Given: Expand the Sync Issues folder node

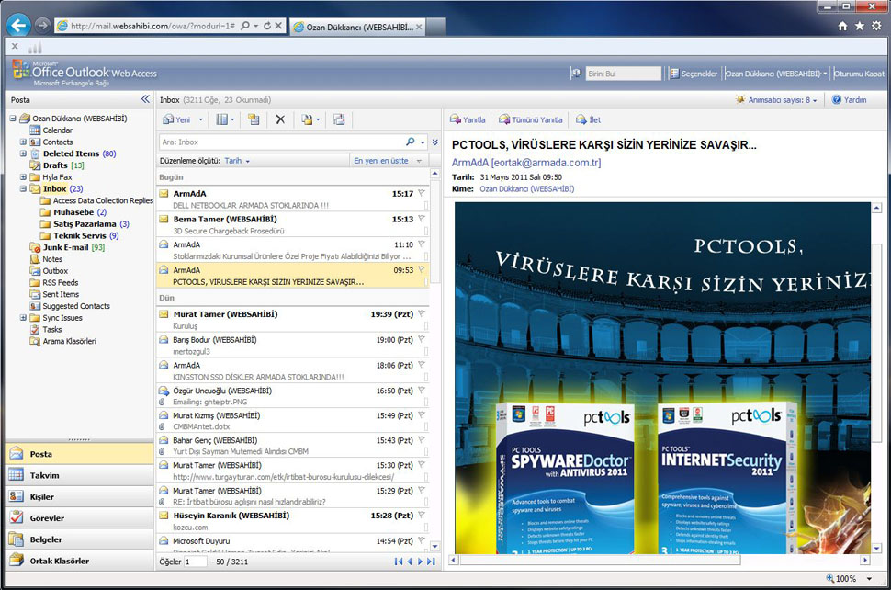Looking at the screenshot, I should [x=23, y=318].
